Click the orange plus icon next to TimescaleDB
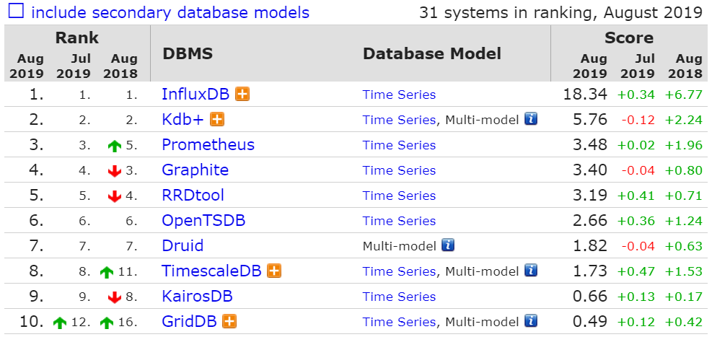This screenshot has height=337, width=712. pyautogui.click(x=274, y=271)
